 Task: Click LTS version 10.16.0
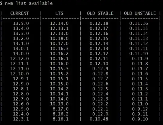59,64
